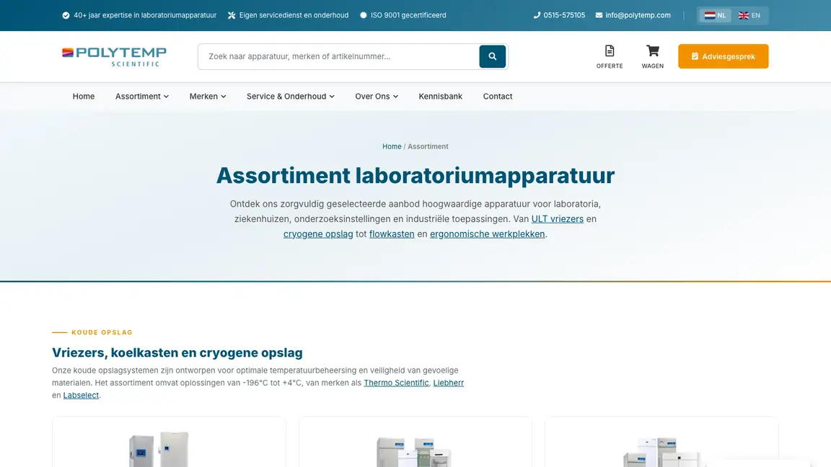The width and height of the screenshot is (831, 467).
Task: Click the Assortiment laboratoriumapparatuur page title
Action: pyautogui.click(x=415, y=175)
